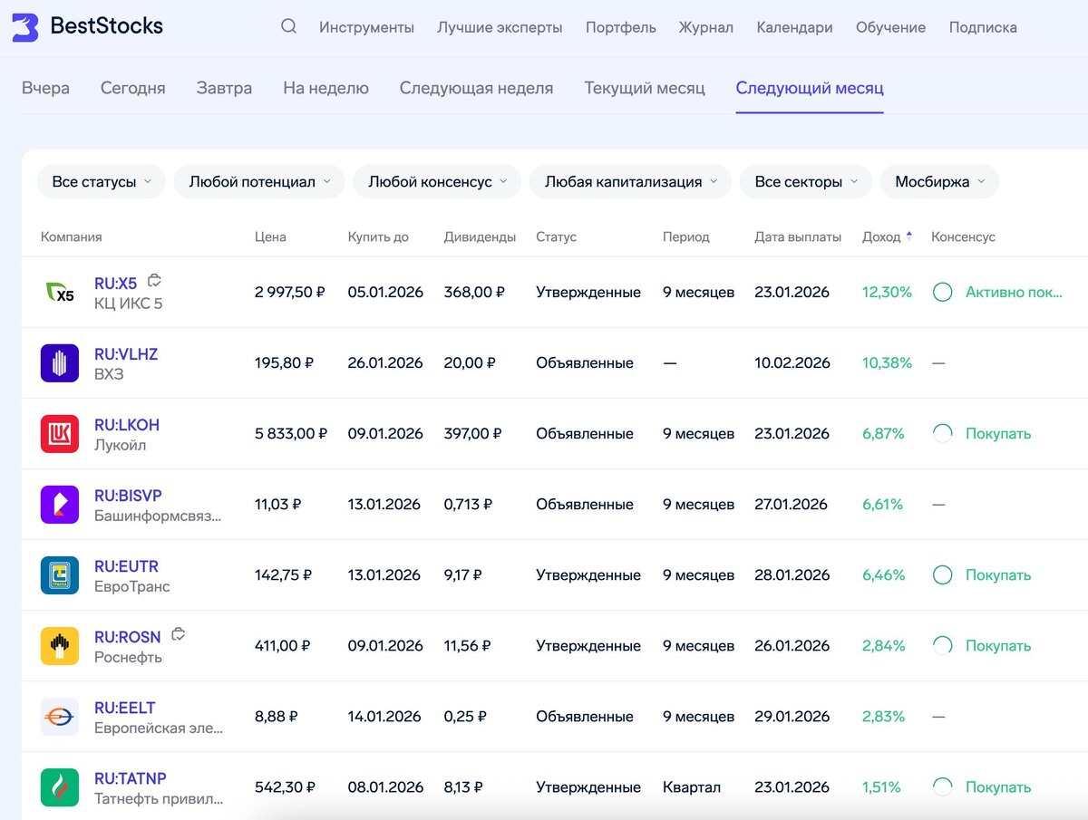Image resolution: width=1088 pixels, height=820 pixels.
Task: Click the icon next to RU:ROSN ticker
Action: point(179,634)
